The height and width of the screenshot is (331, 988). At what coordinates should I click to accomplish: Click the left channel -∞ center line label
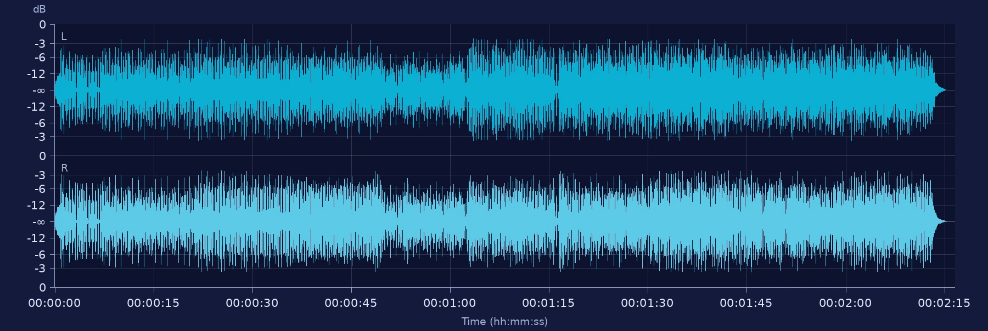[39, 90]
